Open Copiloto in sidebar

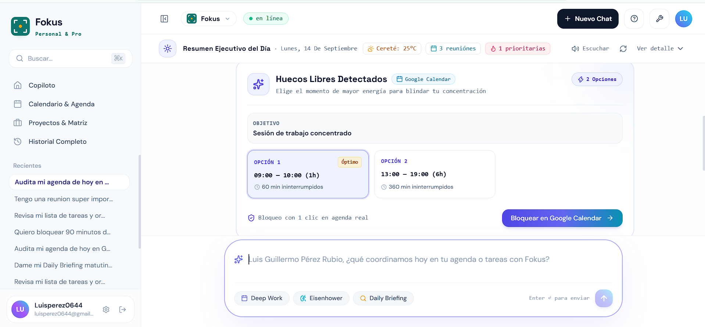tap(71, 85)
